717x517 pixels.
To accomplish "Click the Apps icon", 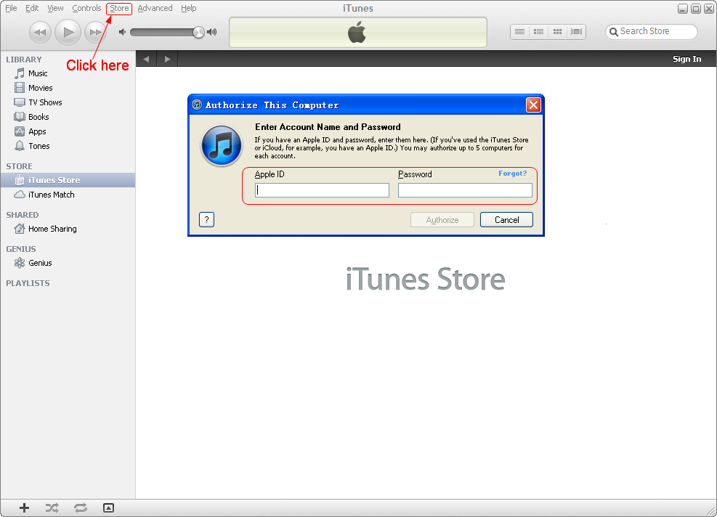I will (x=20, y=131).
